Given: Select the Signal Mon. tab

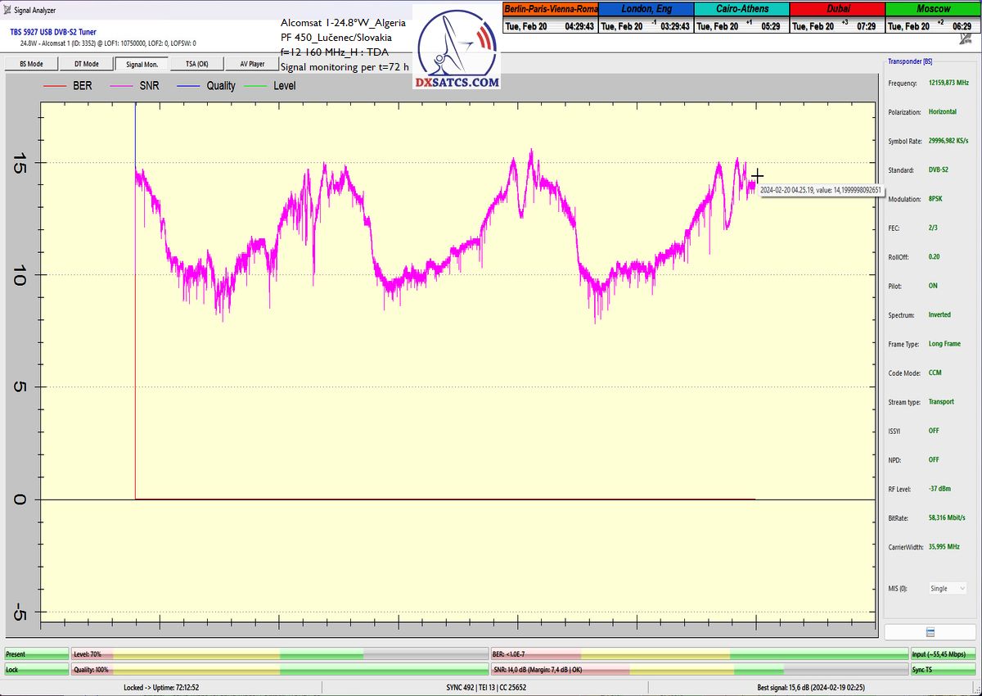Looking at the screenshot, I should [142, 64].
